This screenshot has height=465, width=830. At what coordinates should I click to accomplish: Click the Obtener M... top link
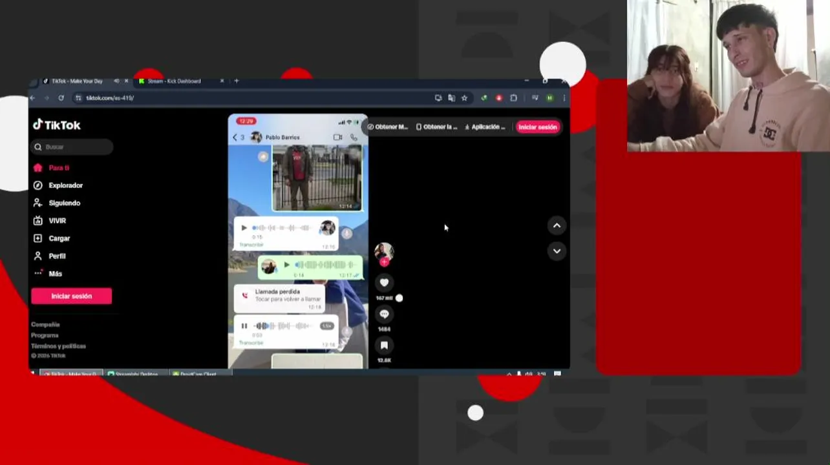tap(388, 127)
